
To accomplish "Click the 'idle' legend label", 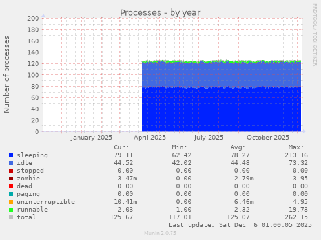I will coord(25,163).
